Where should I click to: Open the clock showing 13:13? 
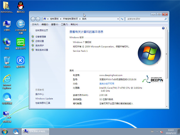(x=171, y=132)
